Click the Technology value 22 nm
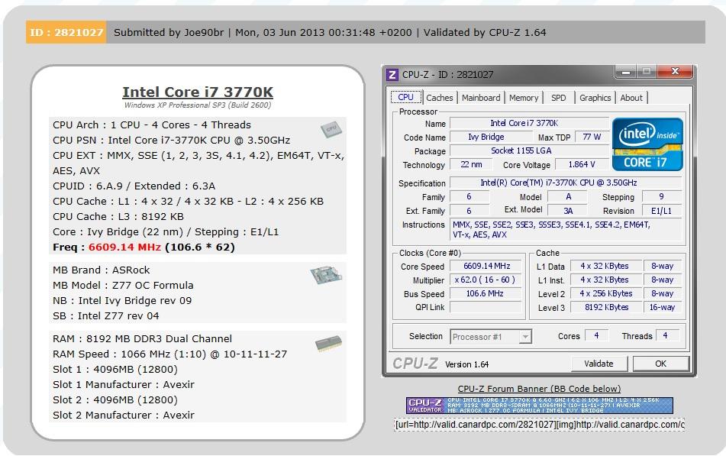The width and height of the screenshot is (726, 456). (471, 164)
